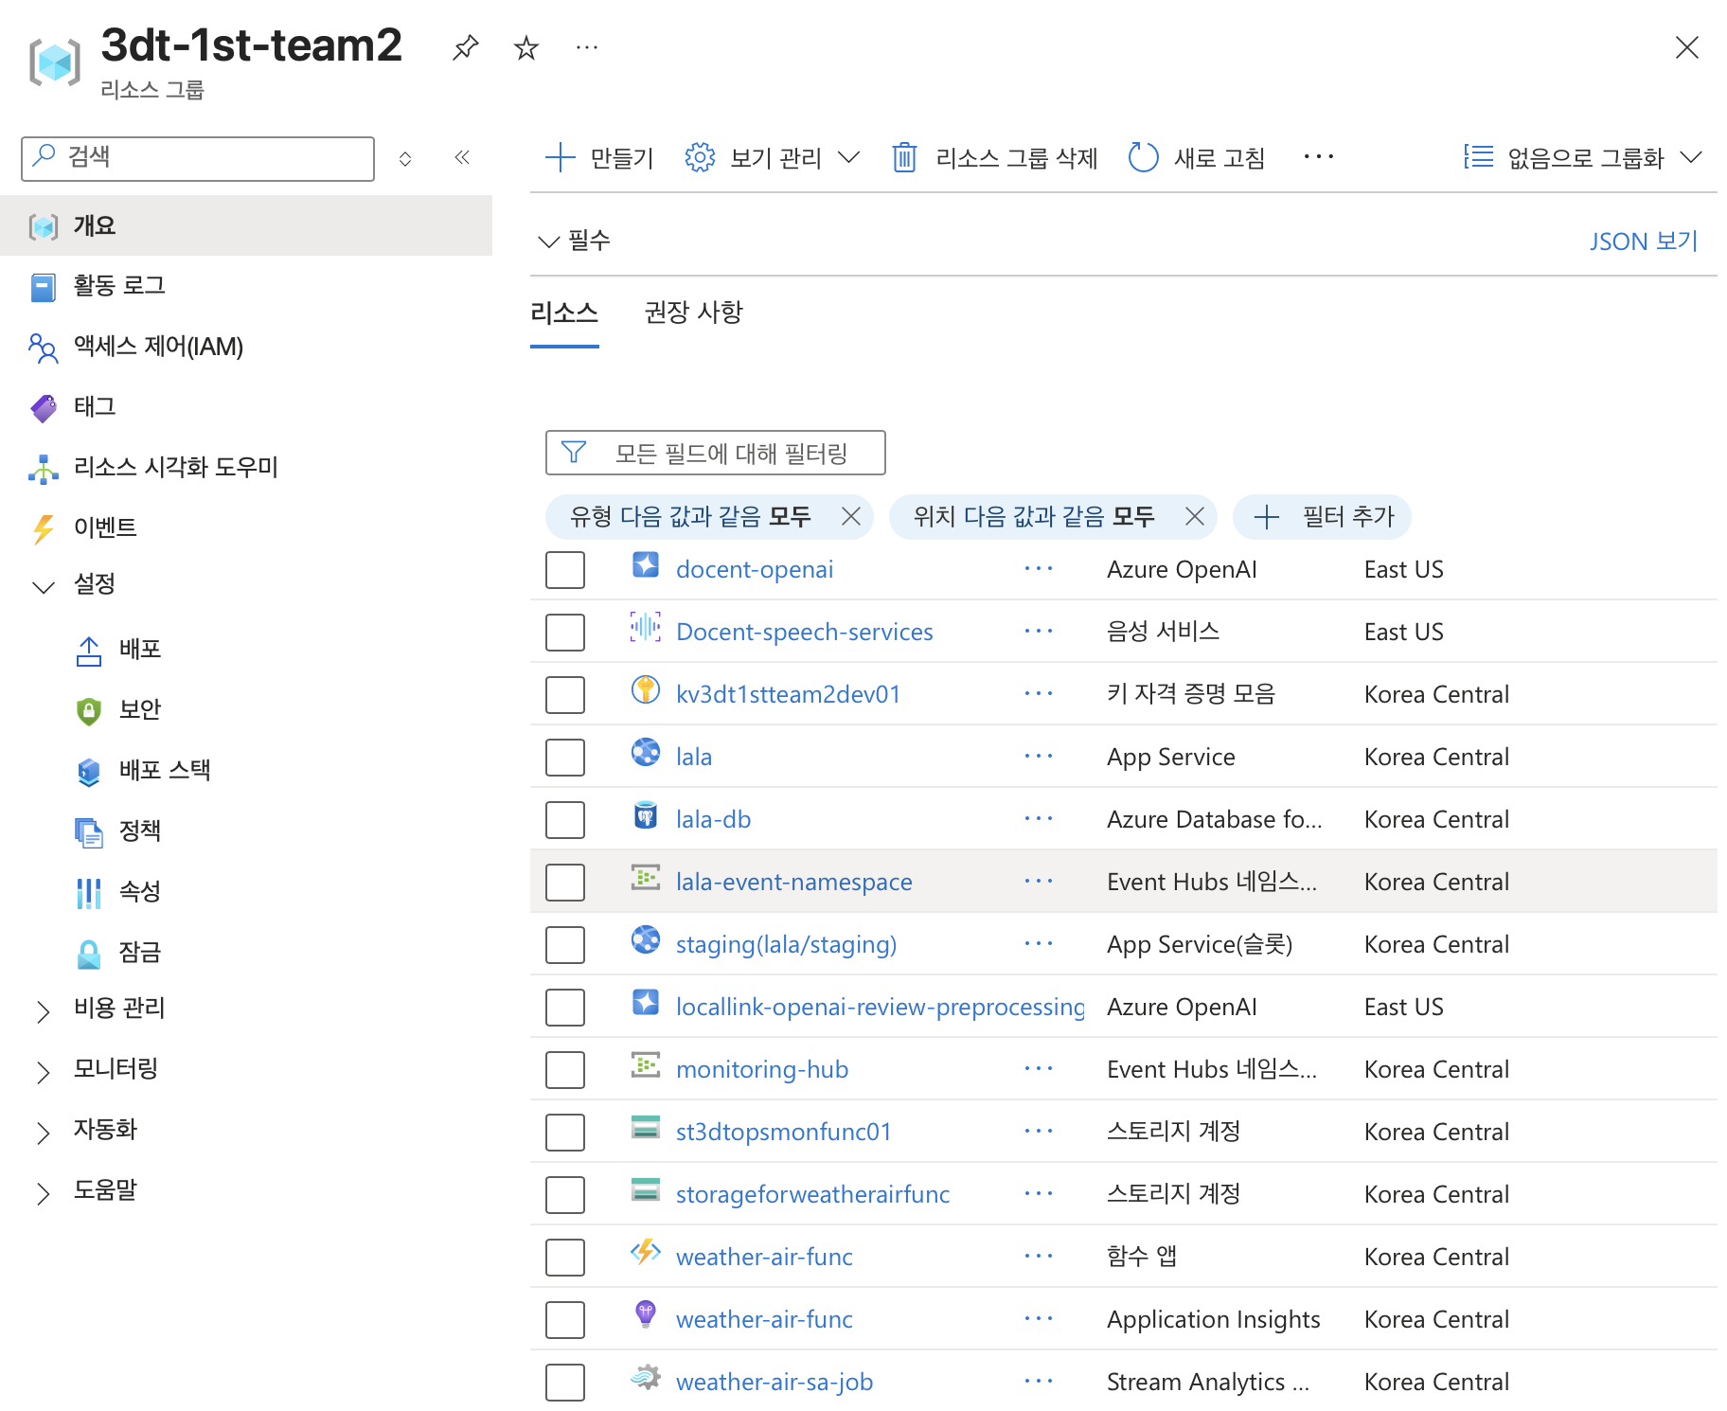This screenshot has height=1411, width=1727.
Task: Open toolbar overflow ellipsis menu
Action: [1319, 157]
